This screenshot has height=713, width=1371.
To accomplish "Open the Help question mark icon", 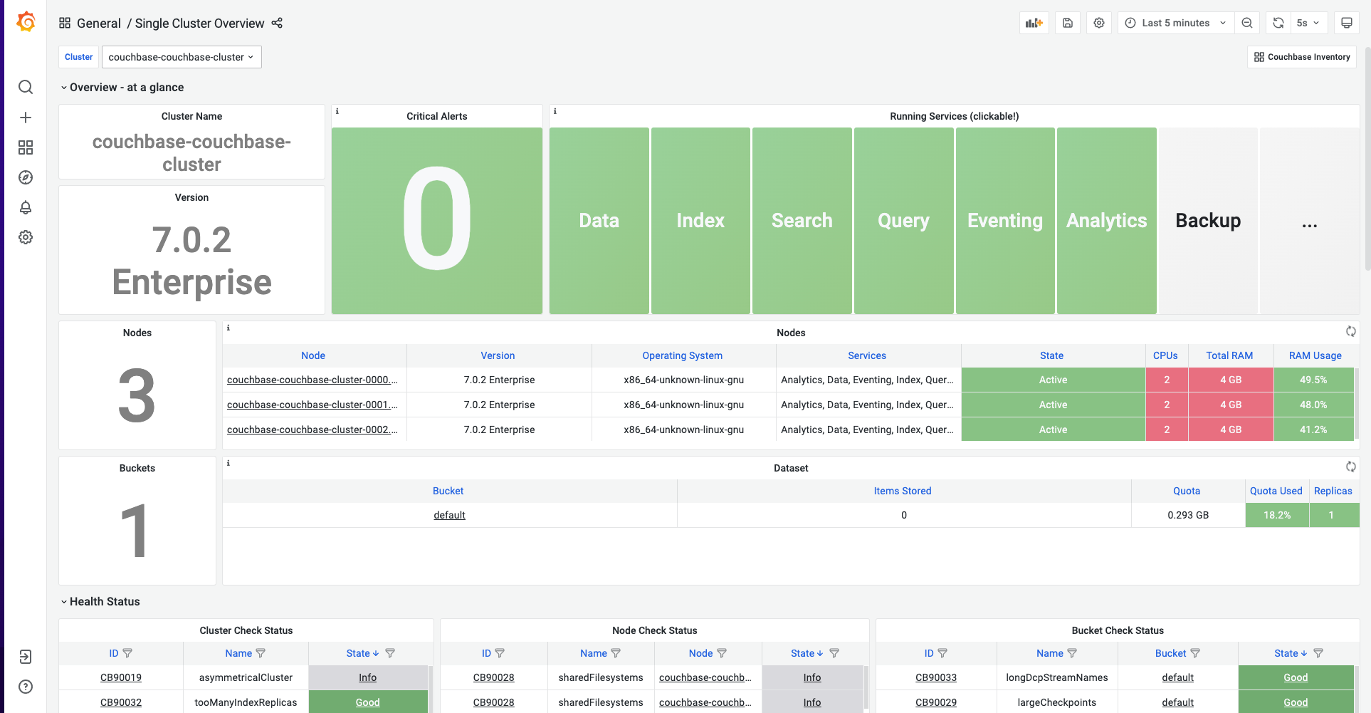I will (26, 687).
